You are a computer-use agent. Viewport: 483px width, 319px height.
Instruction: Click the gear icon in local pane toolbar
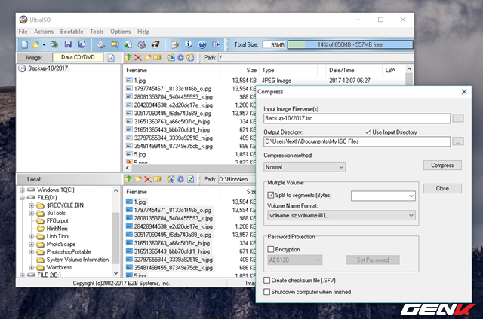point(181,179)
